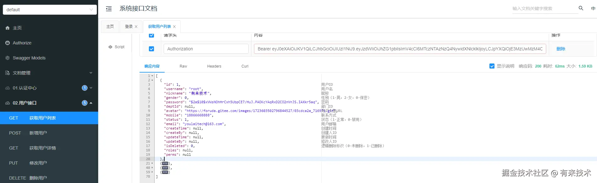Click the mobile value 18866668888
The image size is (597, 183).
click(198, 115)
